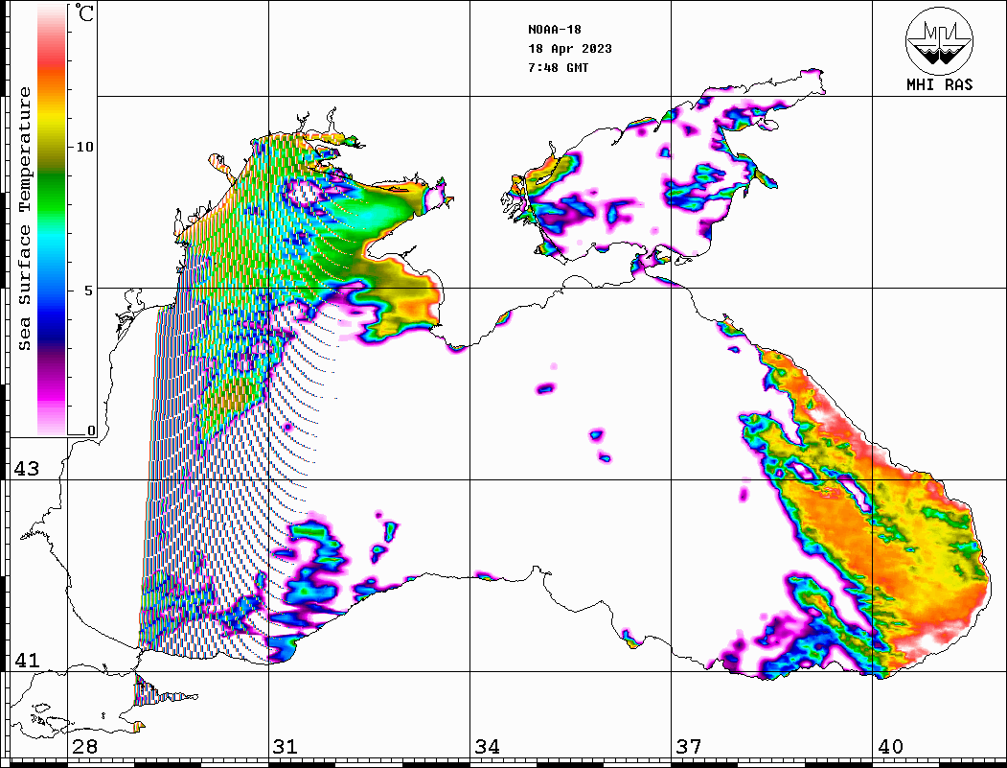Viewport: 1007px width, 768px height.
Task: Click the longitude label '37'
Action: point(689,747)
